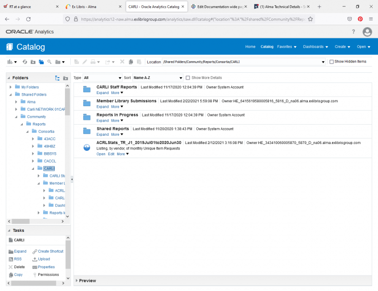Click the pane splitter collapse handle
This screenshot has width=378, height=291.
click(72, 179)
